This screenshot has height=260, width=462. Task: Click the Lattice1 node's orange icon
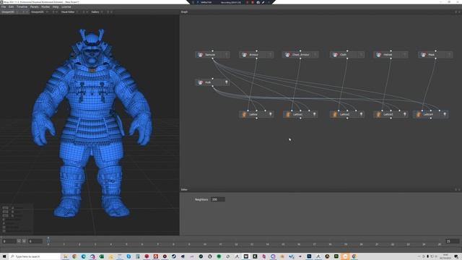pos(288,114)
